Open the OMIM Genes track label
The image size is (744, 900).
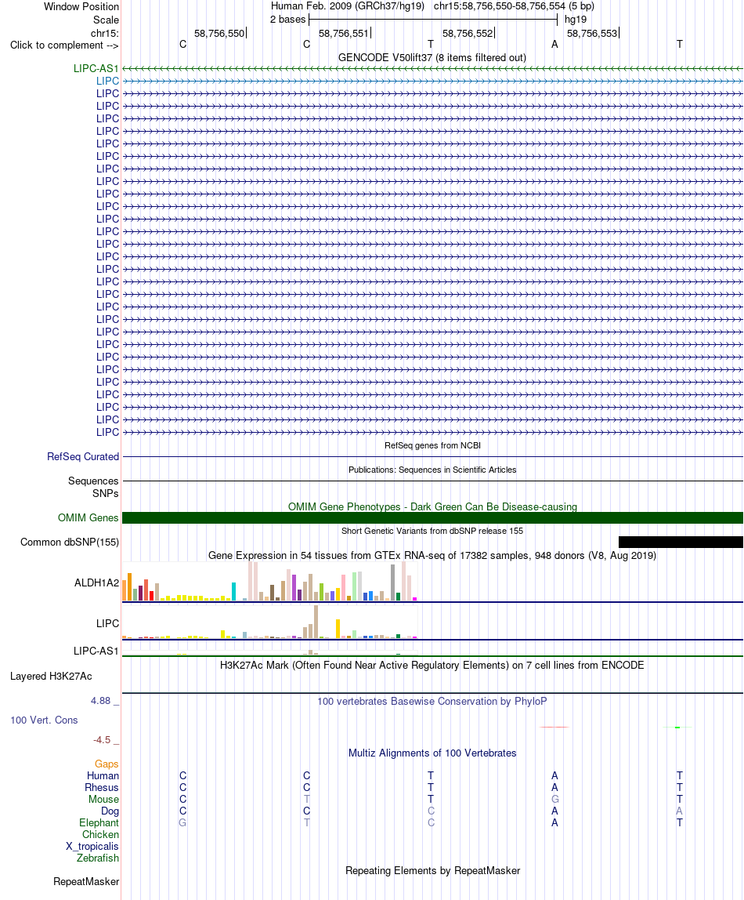click(x=88, y=517)
